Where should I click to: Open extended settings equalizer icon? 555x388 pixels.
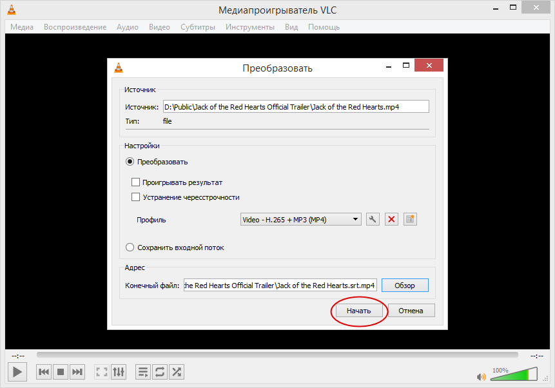click(119, 372)
